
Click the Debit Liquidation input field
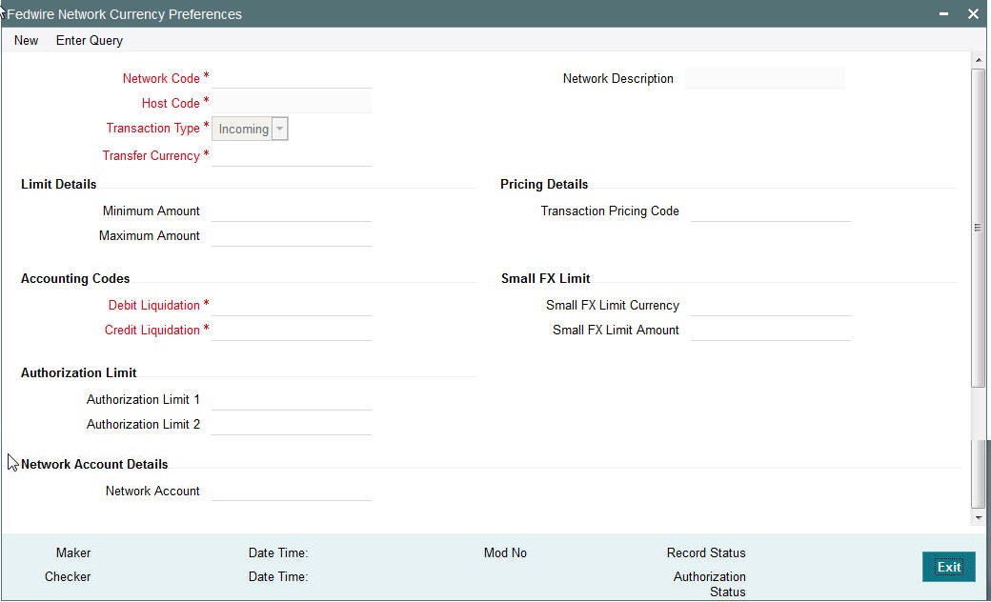292,305
